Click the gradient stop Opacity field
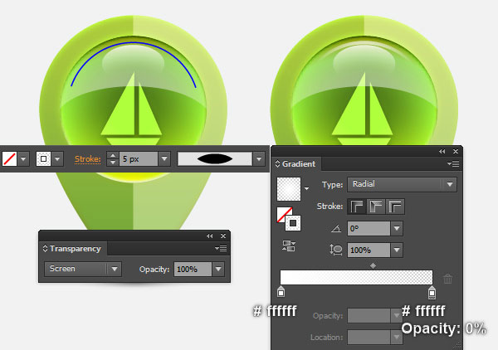Screen dimensions: 498x350 [x=369, y=316]
